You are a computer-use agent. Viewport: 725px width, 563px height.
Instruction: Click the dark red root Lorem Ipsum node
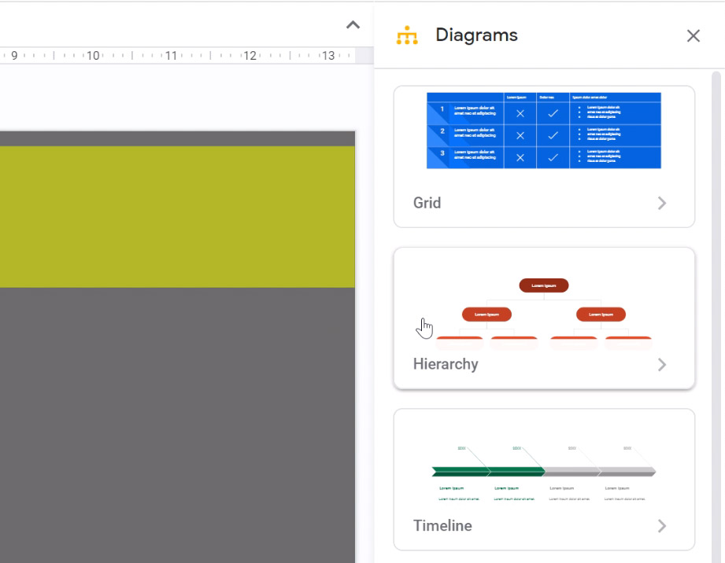coord(544,285)
